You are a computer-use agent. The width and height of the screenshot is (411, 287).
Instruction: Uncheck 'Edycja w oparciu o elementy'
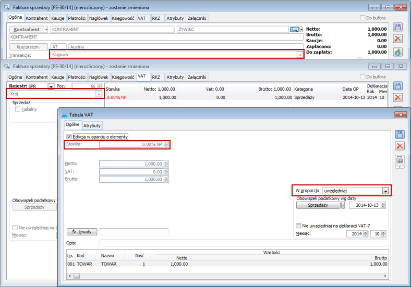tap(69, 136)
